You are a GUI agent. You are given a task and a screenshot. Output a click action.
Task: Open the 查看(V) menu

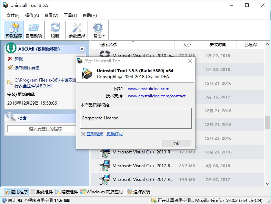[x=51, y=15]
